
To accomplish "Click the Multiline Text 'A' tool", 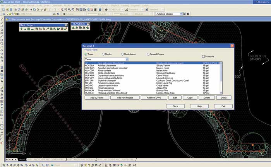I will (x=2, y=81).
